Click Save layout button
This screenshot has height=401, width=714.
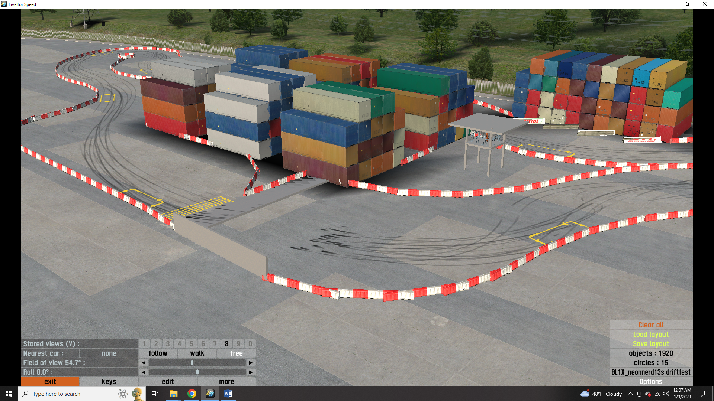pyautogui.click(x=651, y=344)
